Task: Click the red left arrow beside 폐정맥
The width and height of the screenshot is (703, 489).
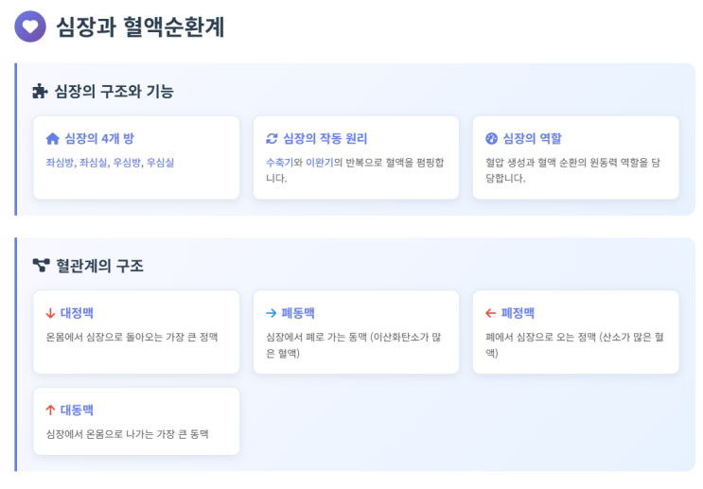Action: [x=490, y=313]
